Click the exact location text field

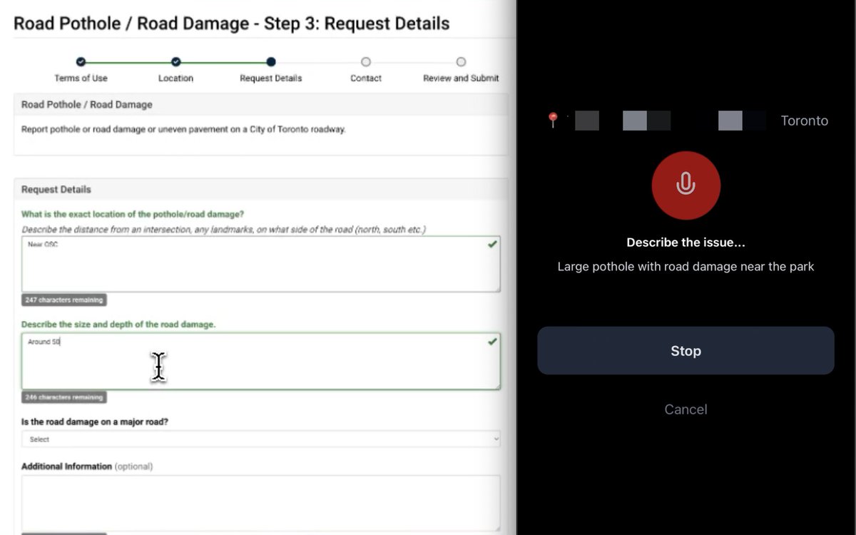point(261,264)
